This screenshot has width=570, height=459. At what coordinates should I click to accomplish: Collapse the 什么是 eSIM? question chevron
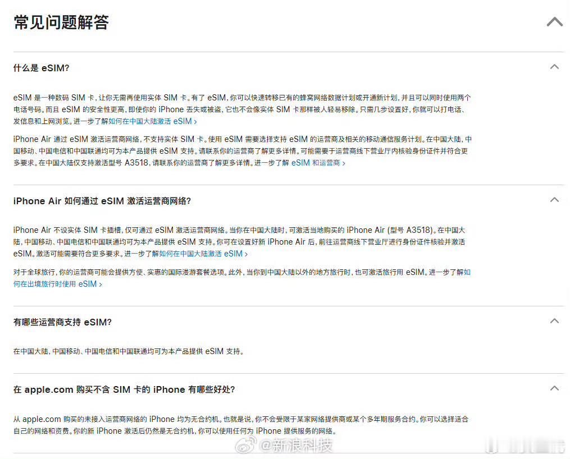click(554, 66)
